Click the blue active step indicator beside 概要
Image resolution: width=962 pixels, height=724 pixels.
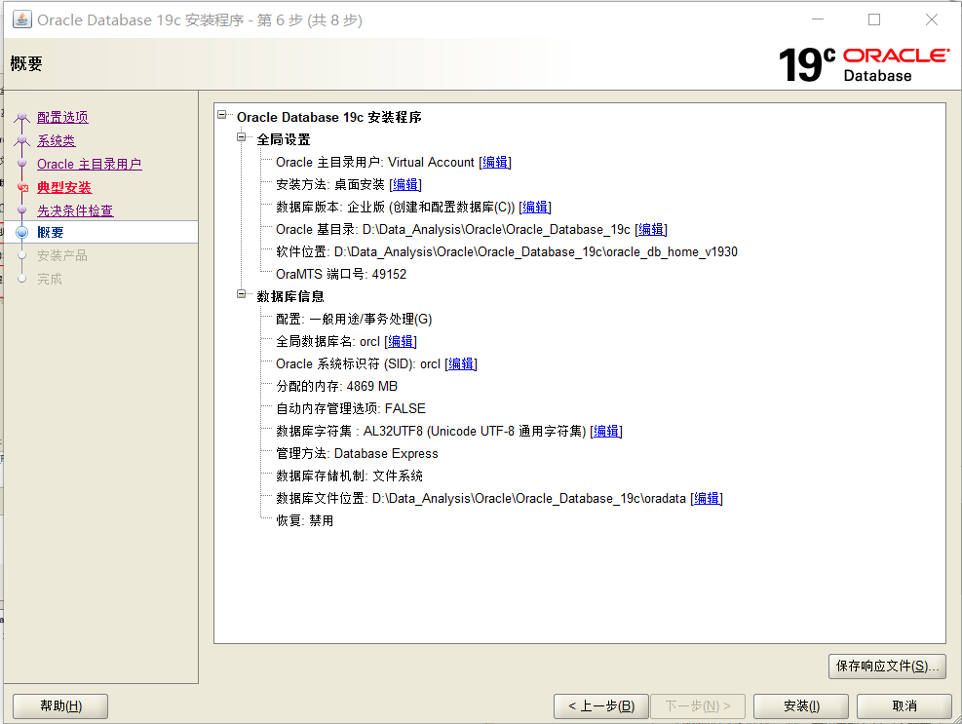coord(21,232)
